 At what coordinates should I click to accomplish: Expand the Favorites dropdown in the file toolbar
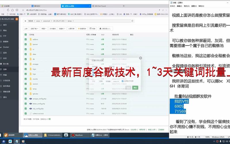[62, 29]
